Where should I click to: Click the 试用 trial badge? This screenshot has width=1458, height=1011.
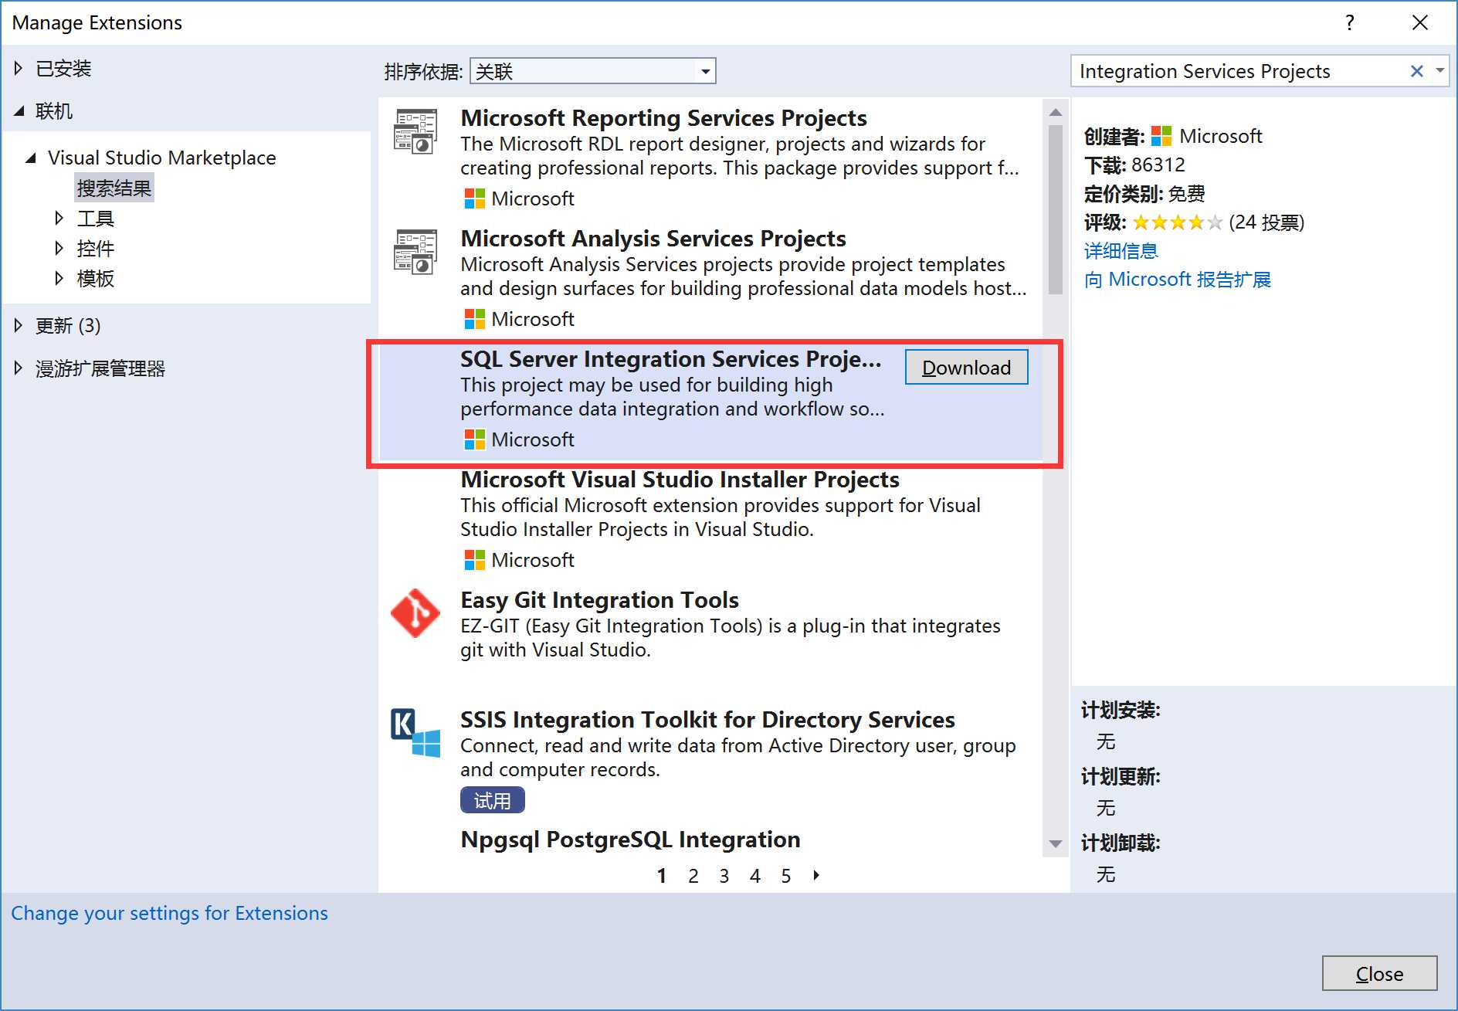493,800
